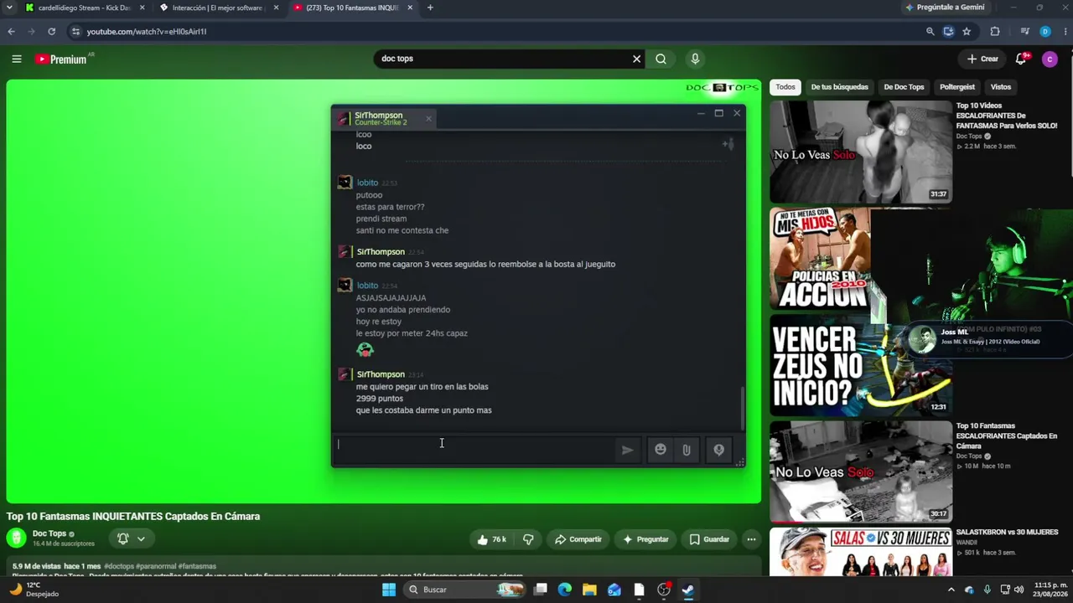Select the 'Todos' filter chip
Image resolution: width=1073 pixels, height=603 pixels.
tap(785, 87)
